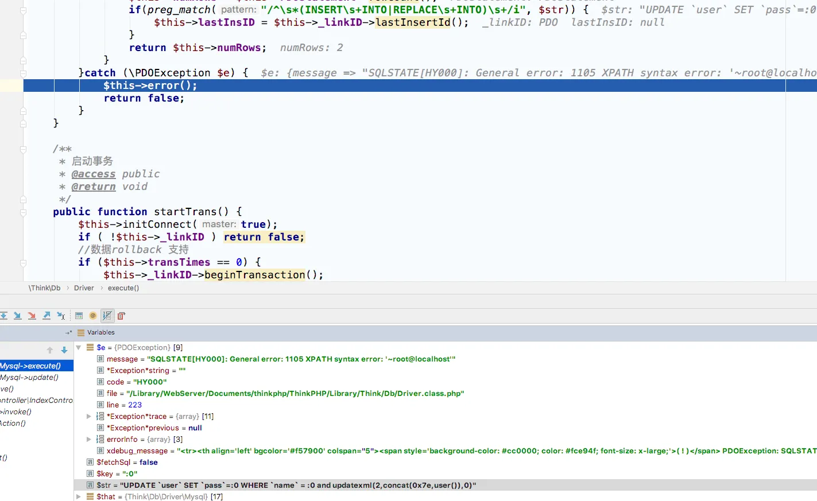Image resolution: width=817 pixels, height=501 pixels.
Task: Click the orange @ toolbar icon
Action: click(93, 316)
